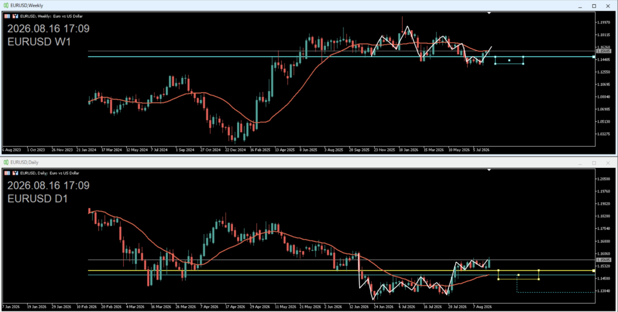Viewport: 618px width, 312px height.
Task: Click 1.18115 on the Weekly price scale
Action: click(604, 35)
